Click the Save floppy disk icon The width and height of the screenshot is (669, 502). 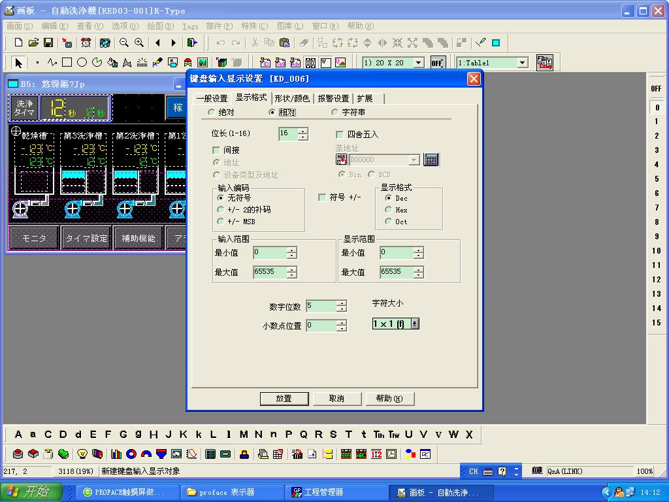(48, 43)
